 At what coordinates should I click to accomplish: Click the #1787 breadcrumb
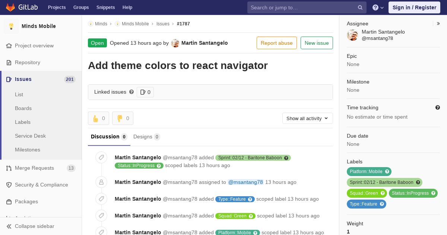coord(183,23)
